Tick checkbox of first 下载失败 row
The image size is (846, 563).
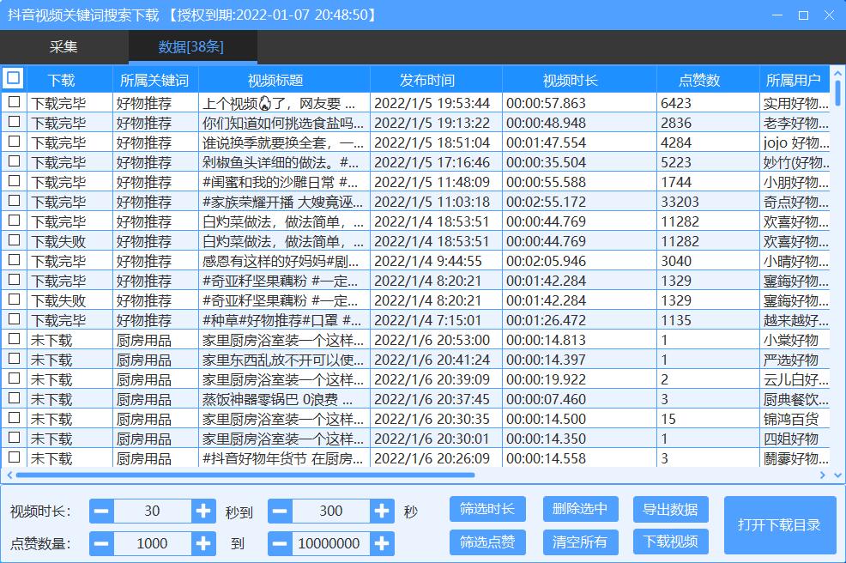[14, 240]
